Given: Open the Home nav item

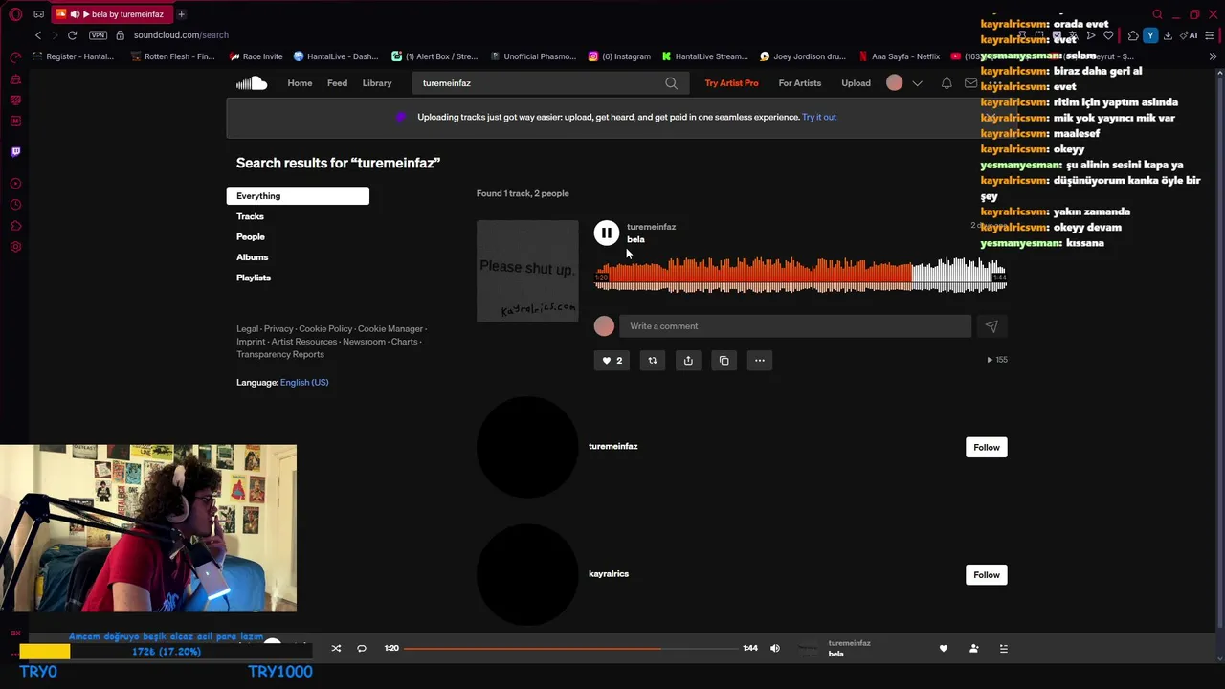Looking at the screenshot, I should (x=300, y=83).
